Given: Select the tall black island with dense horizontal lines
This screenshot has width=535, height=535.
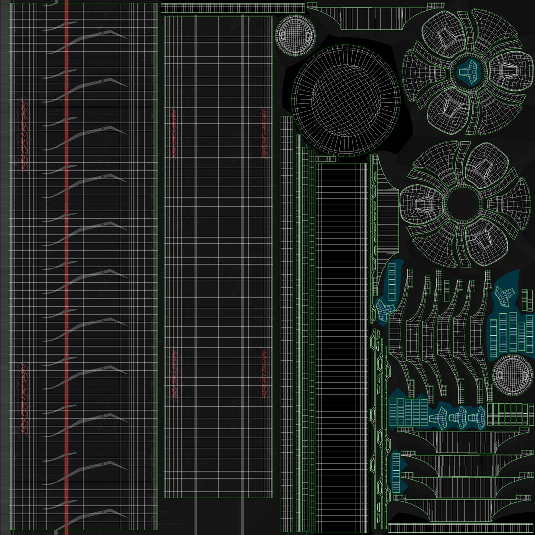Looking at the screenshot, I should pos(341,347).
